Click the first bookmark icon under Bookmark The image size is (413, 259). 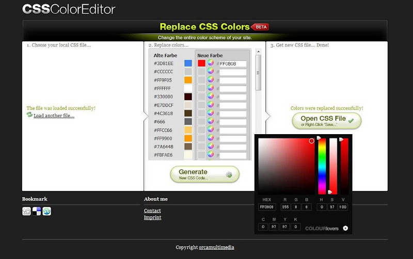point(26,211)
